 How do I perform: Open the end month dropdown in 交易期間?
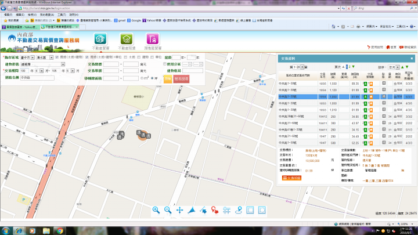(70, 71)
